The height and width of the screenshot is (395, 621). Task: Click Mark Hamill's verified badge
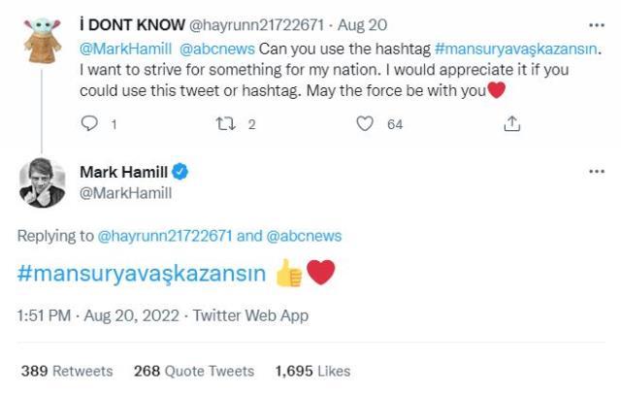point(181,173)
